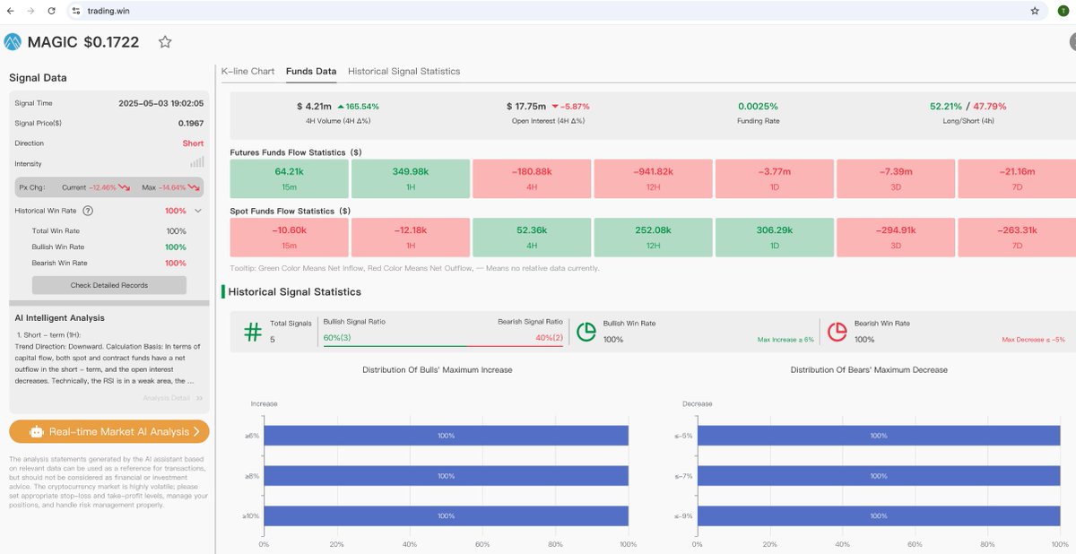The width and height of the screenshot is (1076, 554).
Task: Select the 12H futures flow cell -941.82k
Action: (653, 178)
